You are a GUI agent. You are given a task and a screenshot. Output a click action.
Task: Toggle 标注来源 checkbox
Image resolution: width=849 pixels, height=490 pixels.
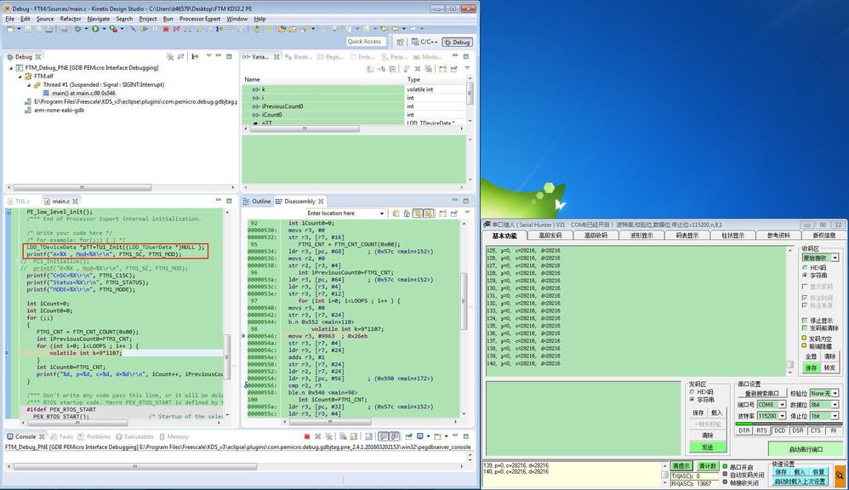click(x=805, y=305)
